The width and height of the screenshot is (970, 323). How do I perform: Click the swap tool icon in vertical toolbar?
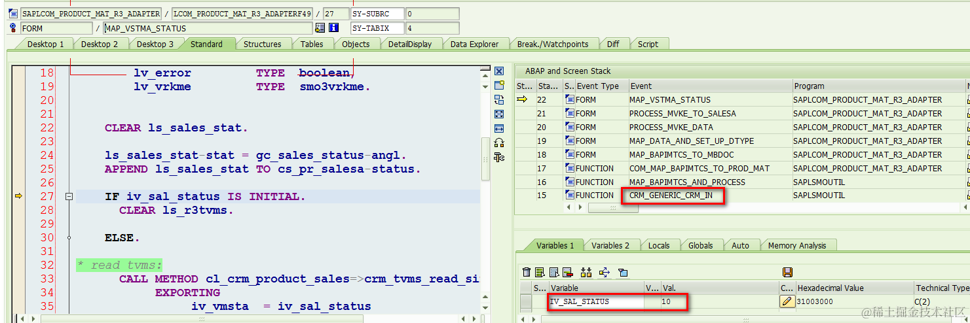click(499, 99)
